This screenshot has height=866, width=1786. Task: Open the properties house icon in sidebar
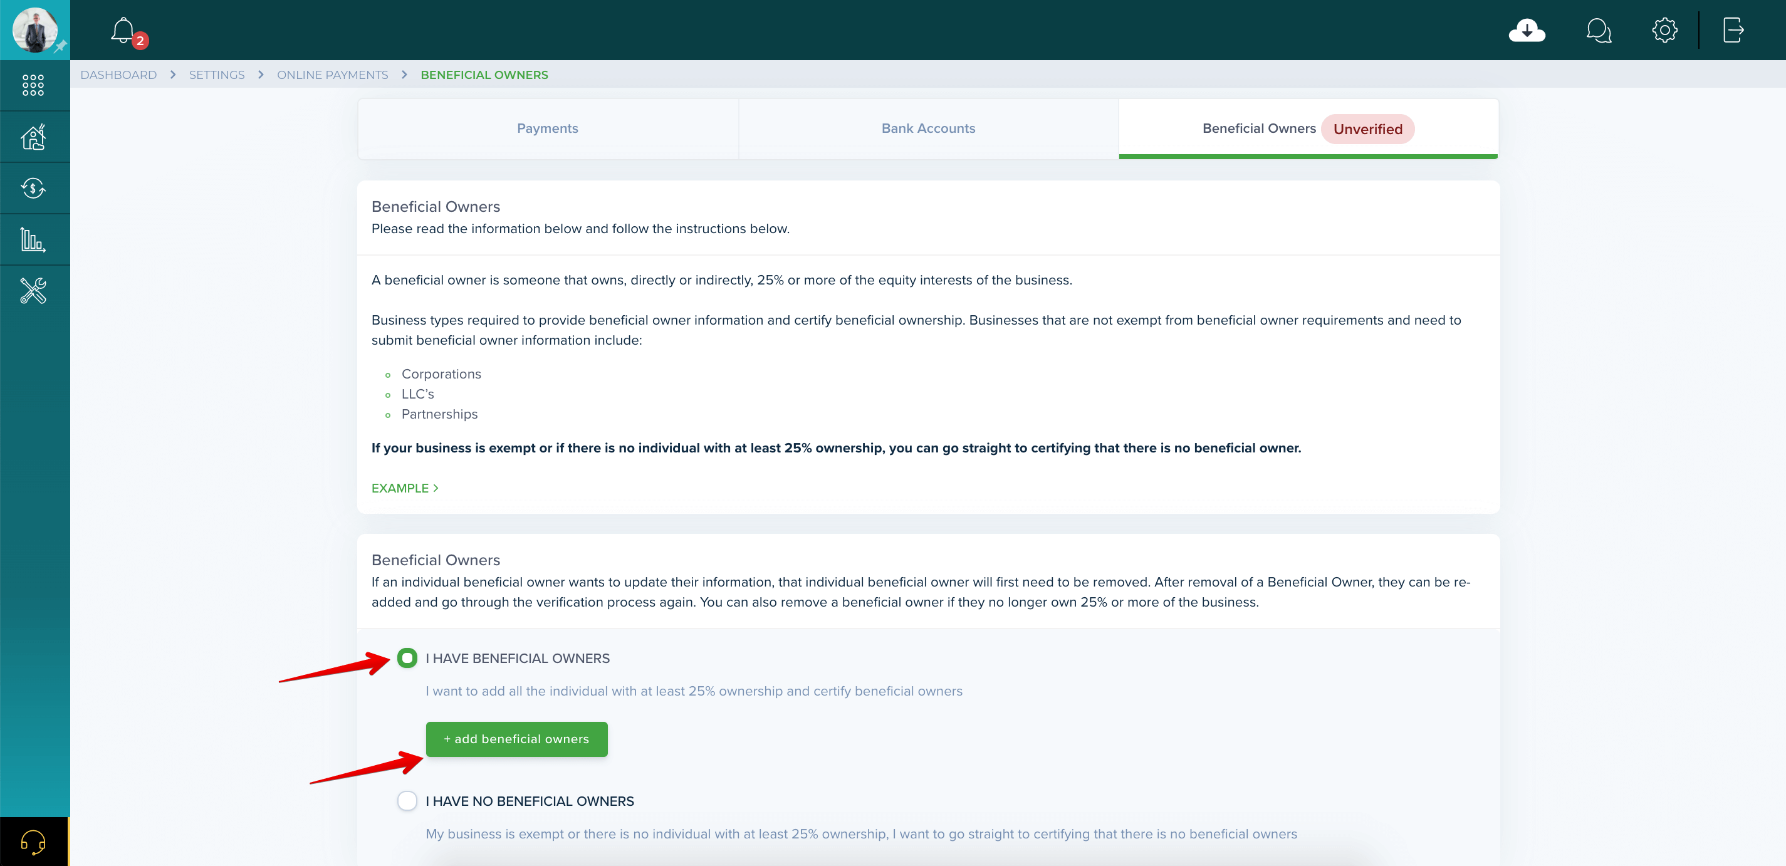pyautogui.click(x=33, y=137)
